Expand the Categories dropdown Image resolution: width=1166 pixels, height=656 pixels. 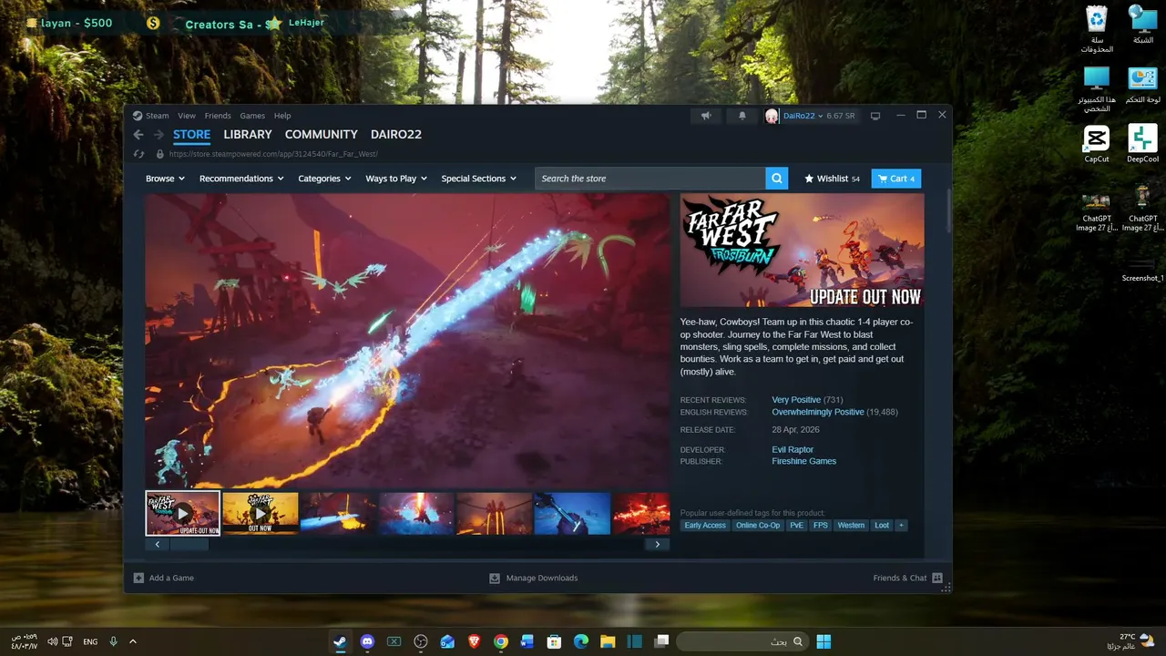point(324,179)
